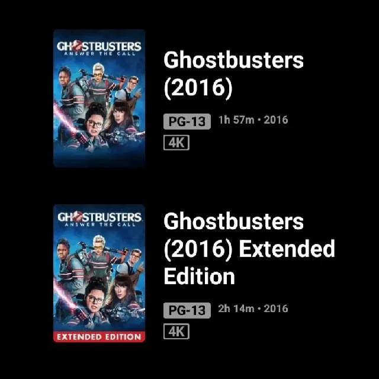
Task: Click the Ghostbusters logo on first poster
Action: click(x=99, y=46)
